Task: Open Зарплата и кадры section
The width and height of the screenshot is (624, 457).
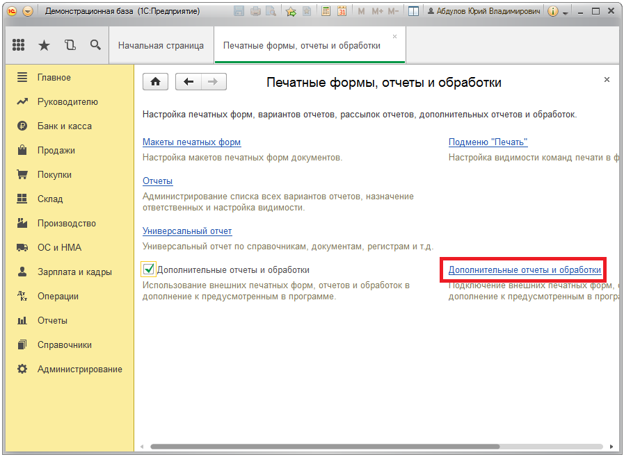Action: point(74,272)
